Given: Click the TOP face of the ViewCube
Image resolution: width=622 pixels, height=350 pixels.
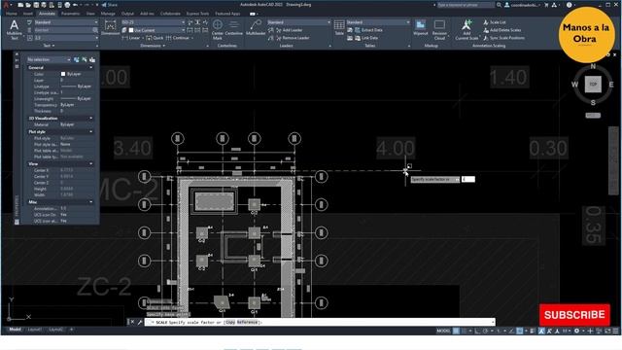Looking at the screenshot, I should pyautogui.click(x=593, y=85).
